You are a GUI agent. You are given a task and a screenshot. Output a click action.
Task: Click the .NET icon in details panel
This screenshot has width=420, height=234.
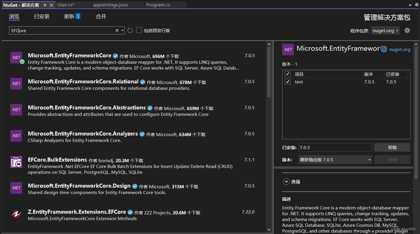tap(288, 50)
